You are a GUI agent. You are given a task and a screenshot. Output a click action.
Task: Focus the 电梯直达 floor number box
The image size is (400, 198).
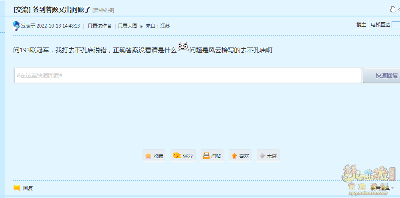tap(396, 25)
